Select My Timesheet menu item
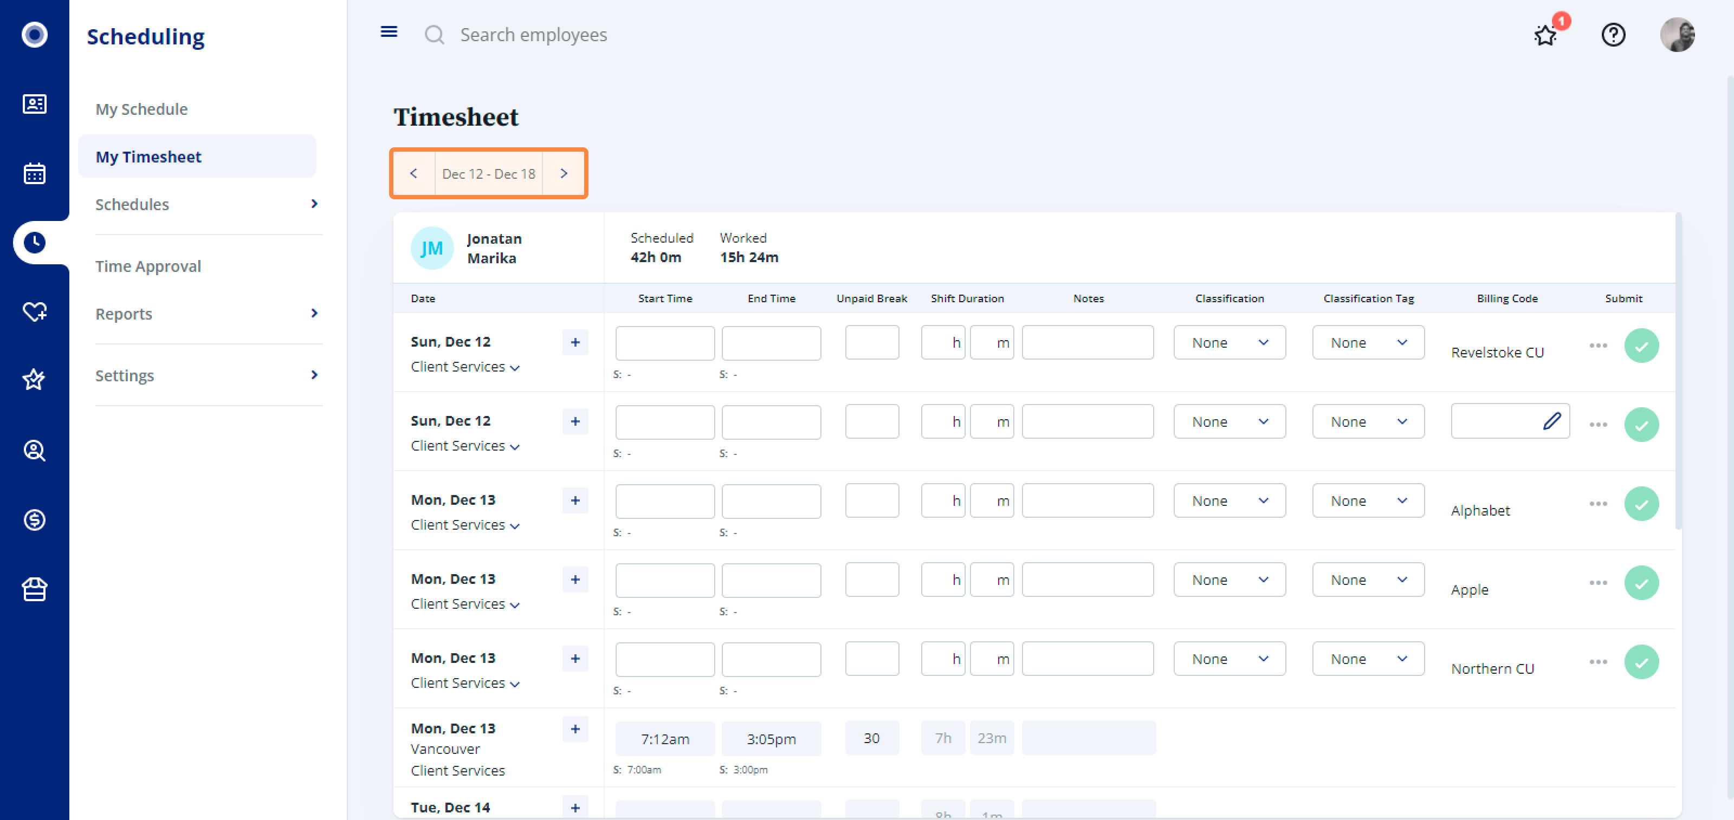Screen dimensions: 1734x820 [x=197, y=156]
